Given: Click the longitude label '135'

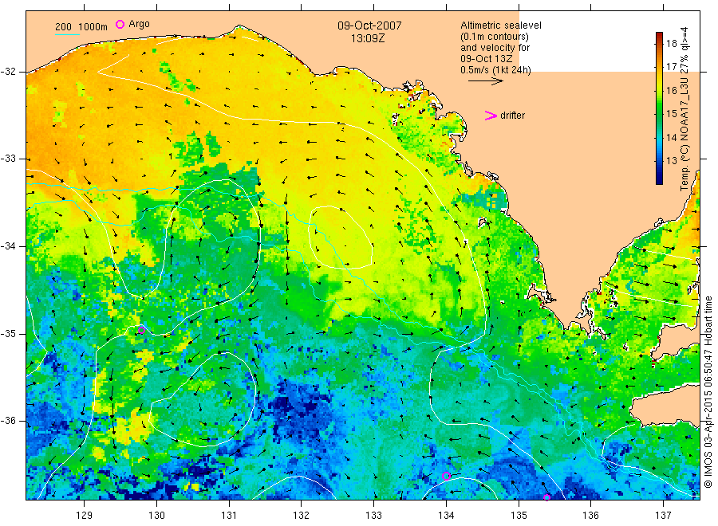Looking at the screenshot, I should (x=519, y=516).
